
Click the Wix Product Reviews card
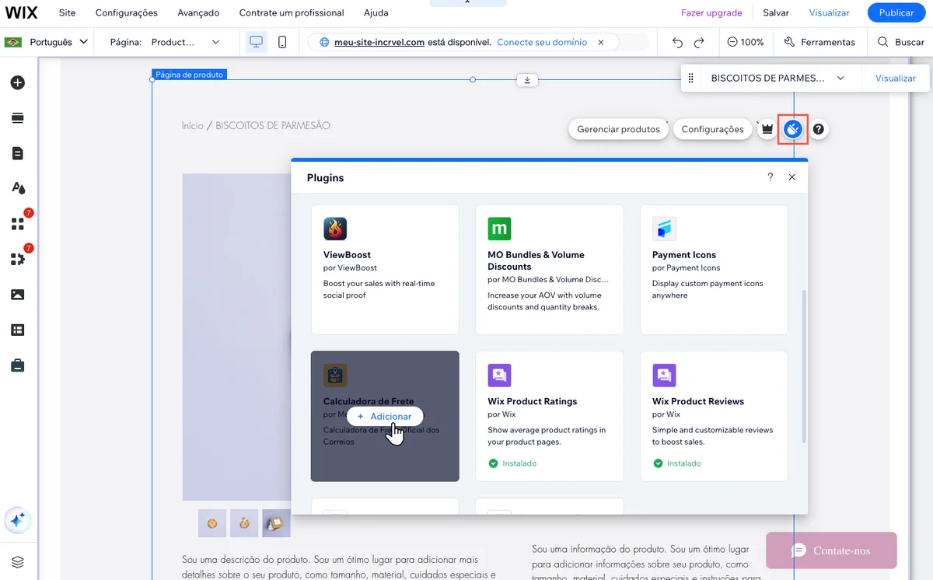pos(714,416)
